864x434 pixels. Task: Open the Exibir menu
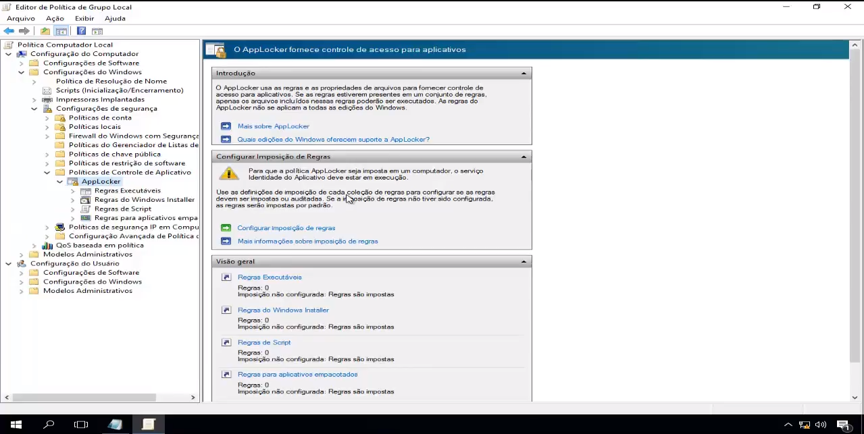click(x=84, y=18)
